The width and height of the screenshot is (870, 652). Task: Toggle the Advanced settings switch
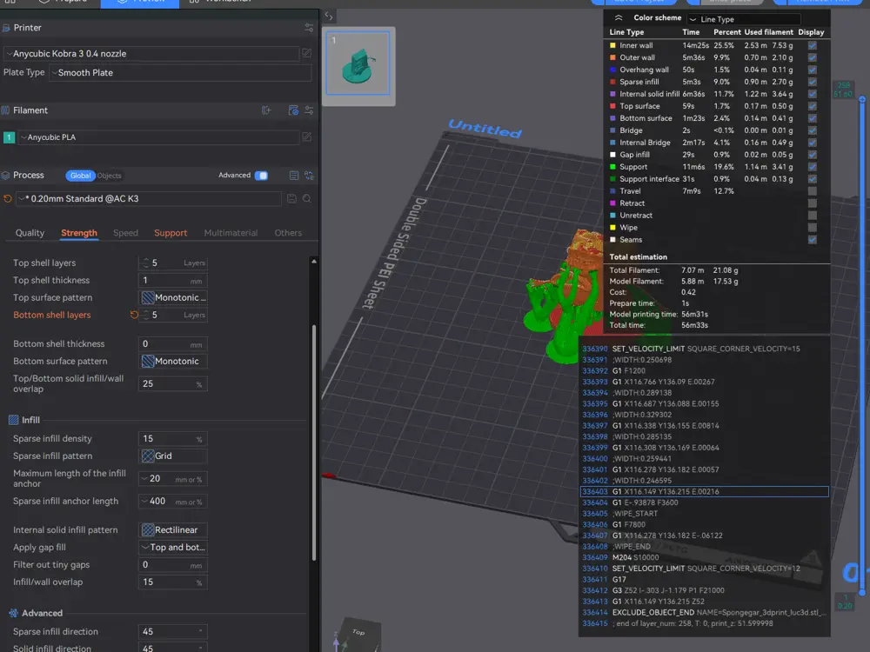click(261, 176)
